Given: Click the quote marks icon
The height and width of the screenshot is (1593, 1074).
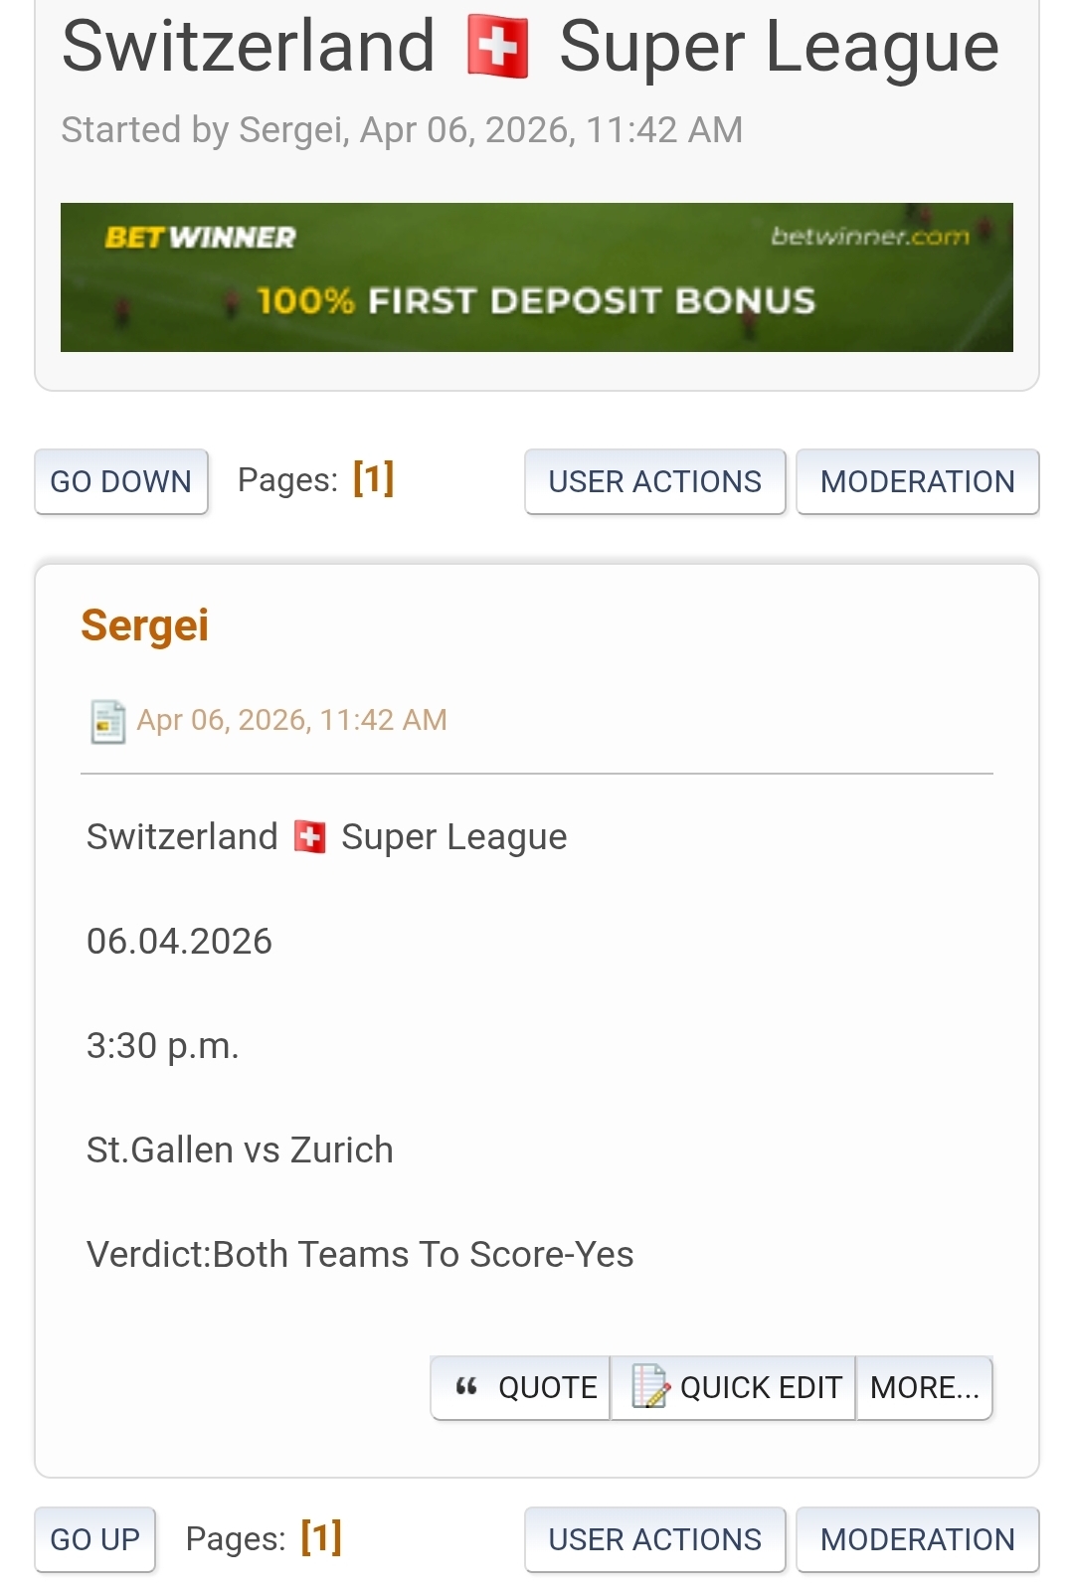Looking at the screenshot, I should (466, 1386).
